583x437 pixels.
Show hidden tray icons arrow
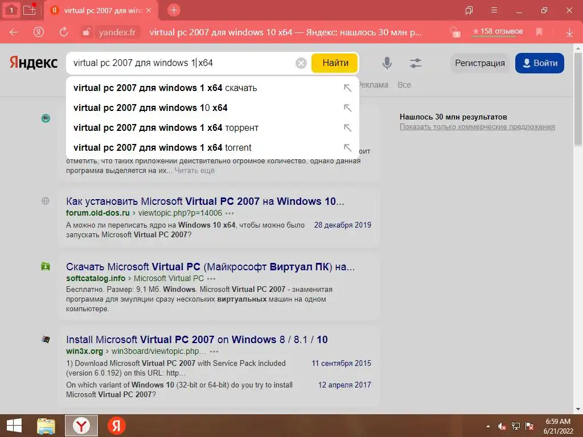coord(488,426)
